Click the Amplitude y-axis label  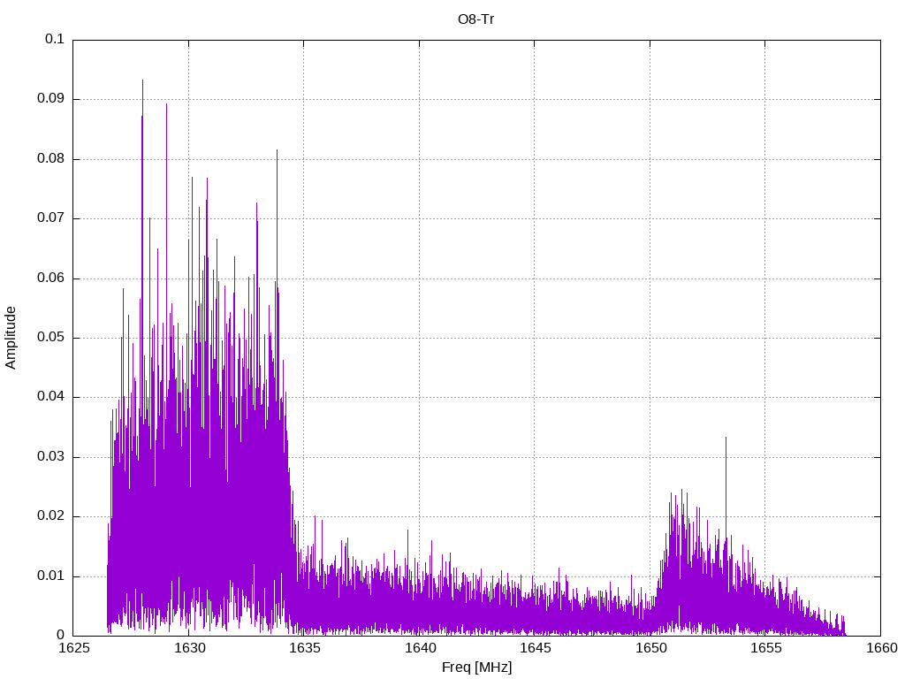(11, 338)
